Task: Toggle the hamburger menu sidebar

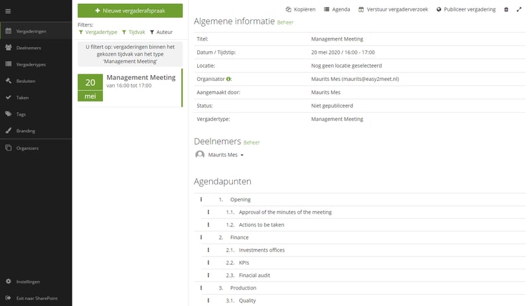Action: 8,11
